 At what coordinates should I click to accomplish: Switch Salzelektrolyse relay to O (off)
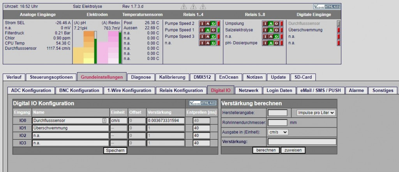coord(277,30)
